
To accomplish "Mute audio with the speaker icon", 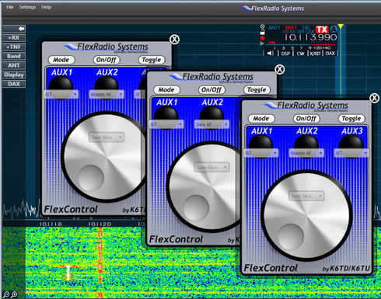I will click(270, 54).
